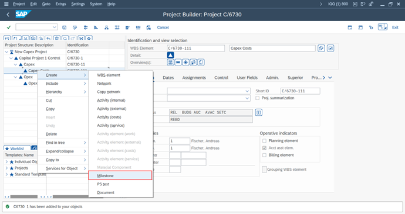Enable the Planning element checkbox
The height and width of the screenshot is (214, 405).
coord(264,141)
